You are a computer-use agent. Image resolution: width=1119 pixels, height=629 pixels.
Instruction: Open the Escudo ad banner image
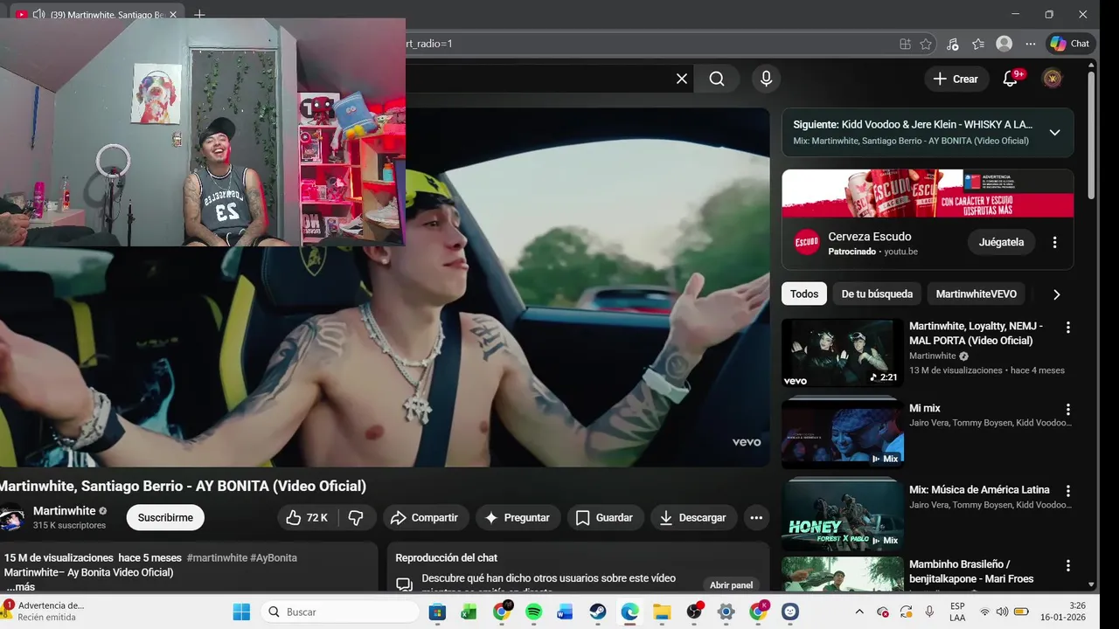tap(928, 193)
